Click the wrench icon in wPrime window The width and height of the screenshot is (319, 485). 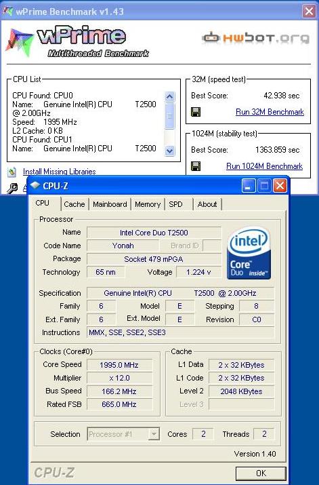tap(12, 188)
